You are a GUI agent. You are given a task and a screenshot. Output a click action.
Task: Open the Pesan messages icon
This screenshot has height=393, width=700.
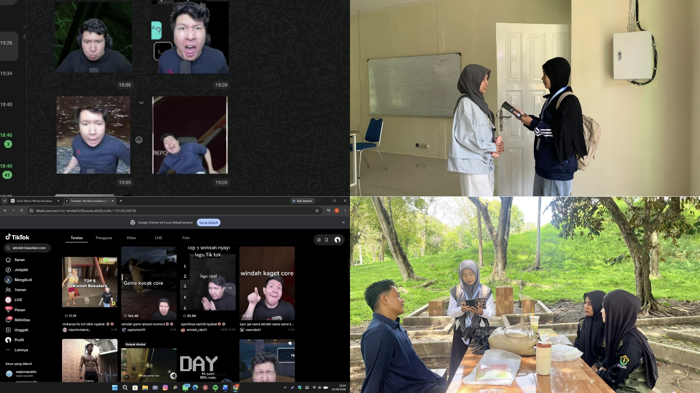pyautogui.click(x=8, y=310)
